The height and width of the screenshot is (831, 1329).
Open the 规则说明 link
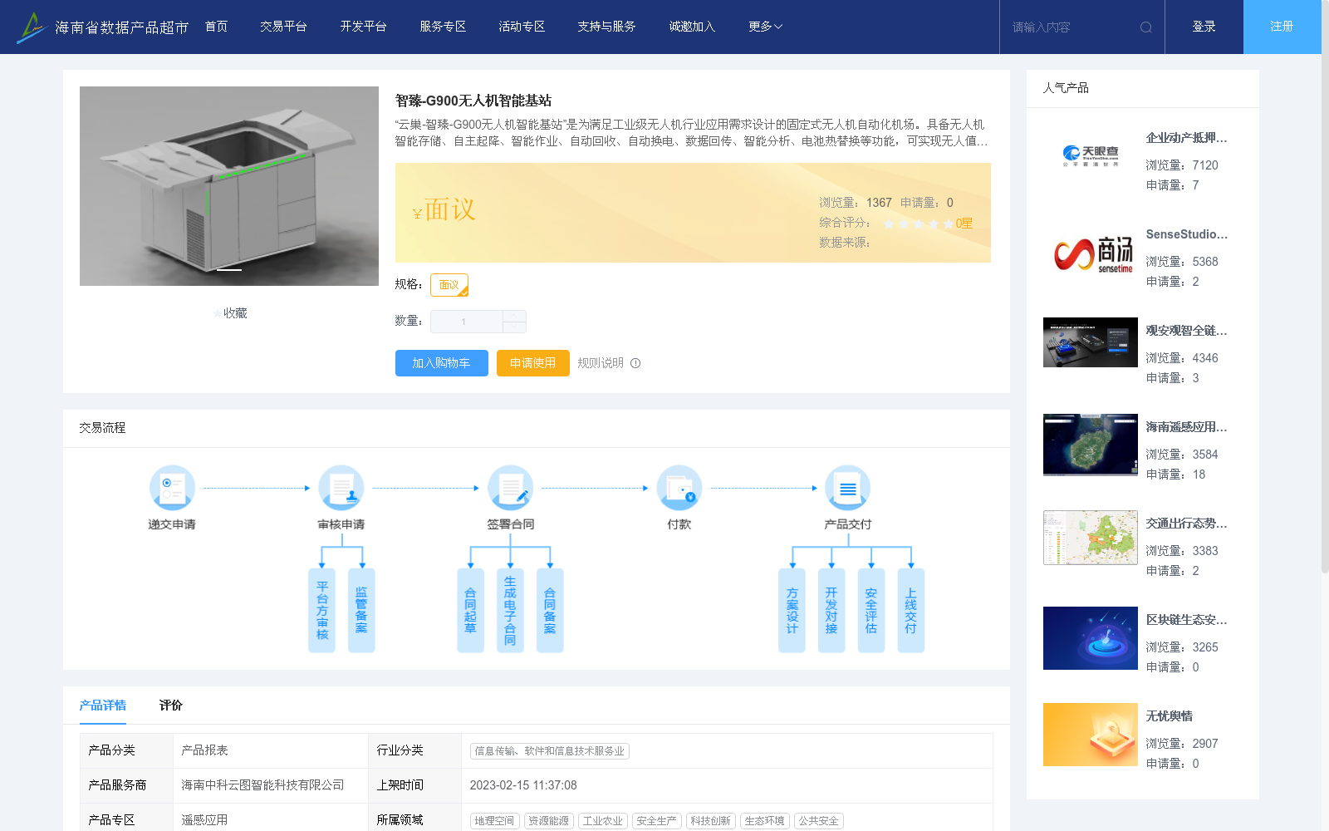[x=601, y=363]
